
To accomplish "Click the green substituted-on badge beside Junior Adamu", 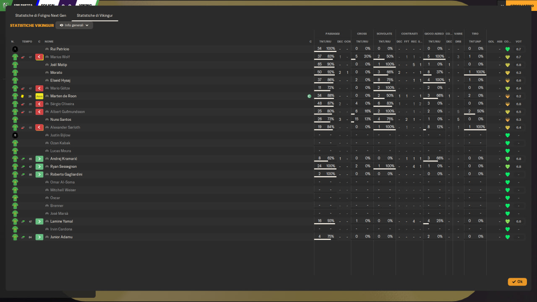I will [39, 237].
